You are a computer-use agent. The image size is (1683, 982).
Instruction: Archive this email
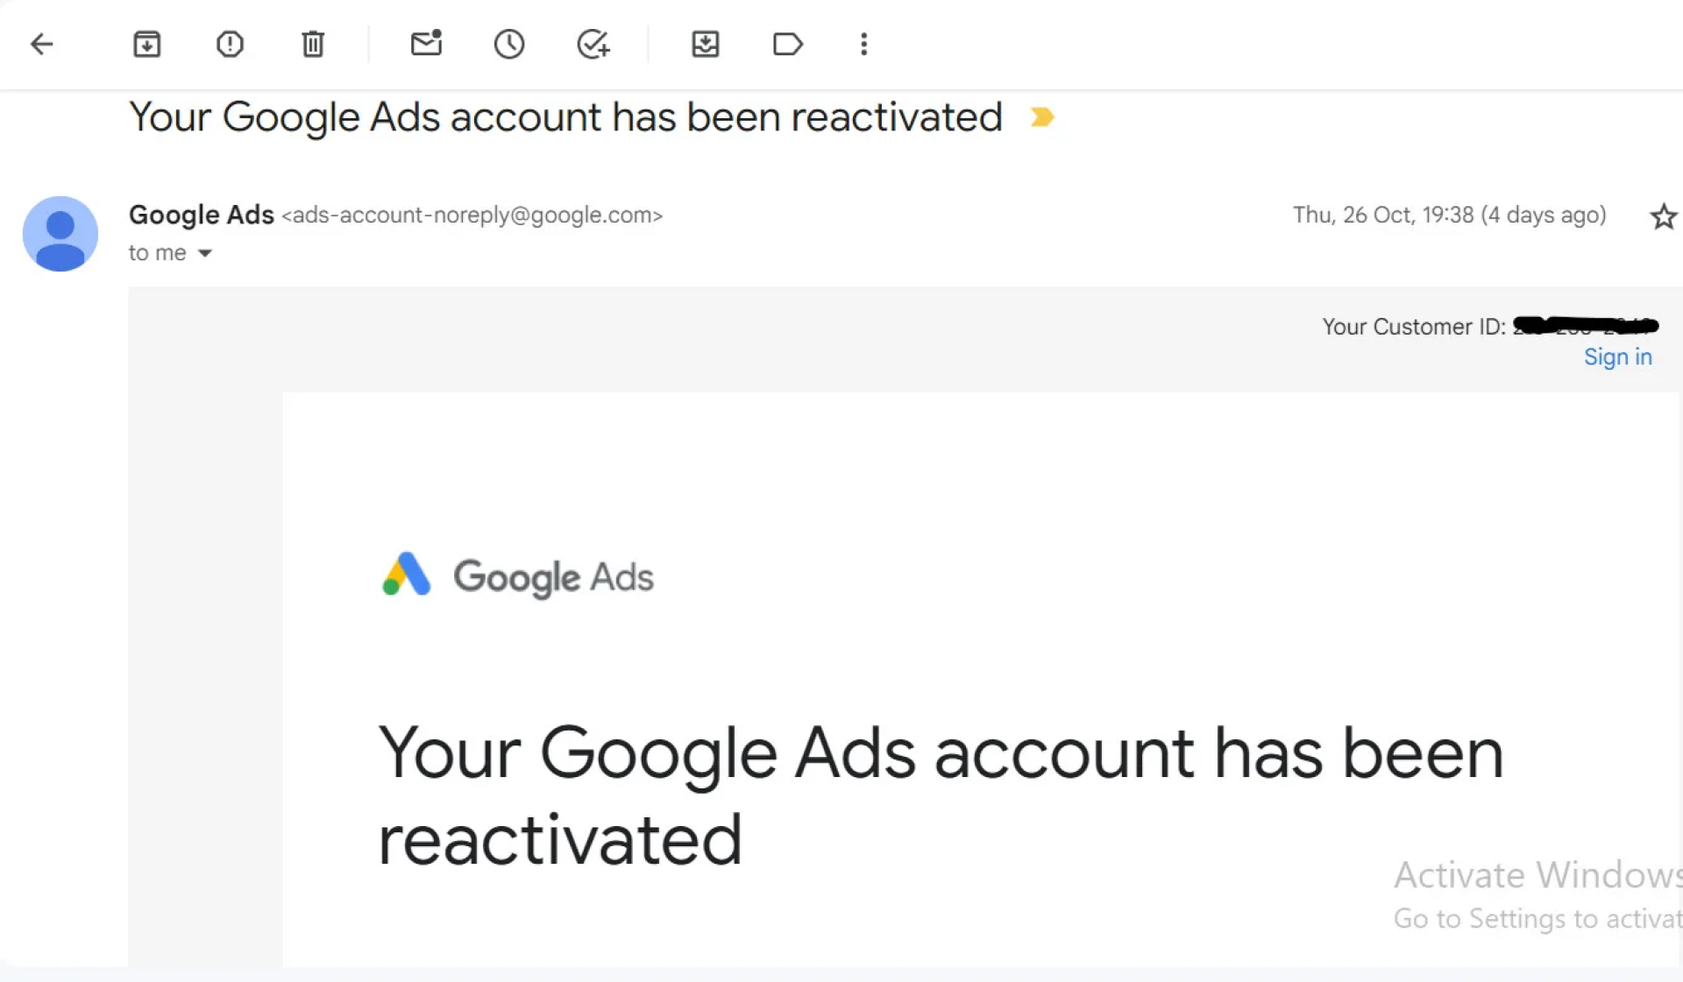click(146, 44)
